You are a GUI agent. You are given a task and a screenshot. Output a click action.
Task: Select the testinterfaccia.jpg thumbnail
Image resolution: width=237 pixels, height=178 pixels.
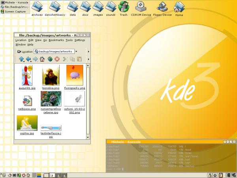[x=51, y=128]
